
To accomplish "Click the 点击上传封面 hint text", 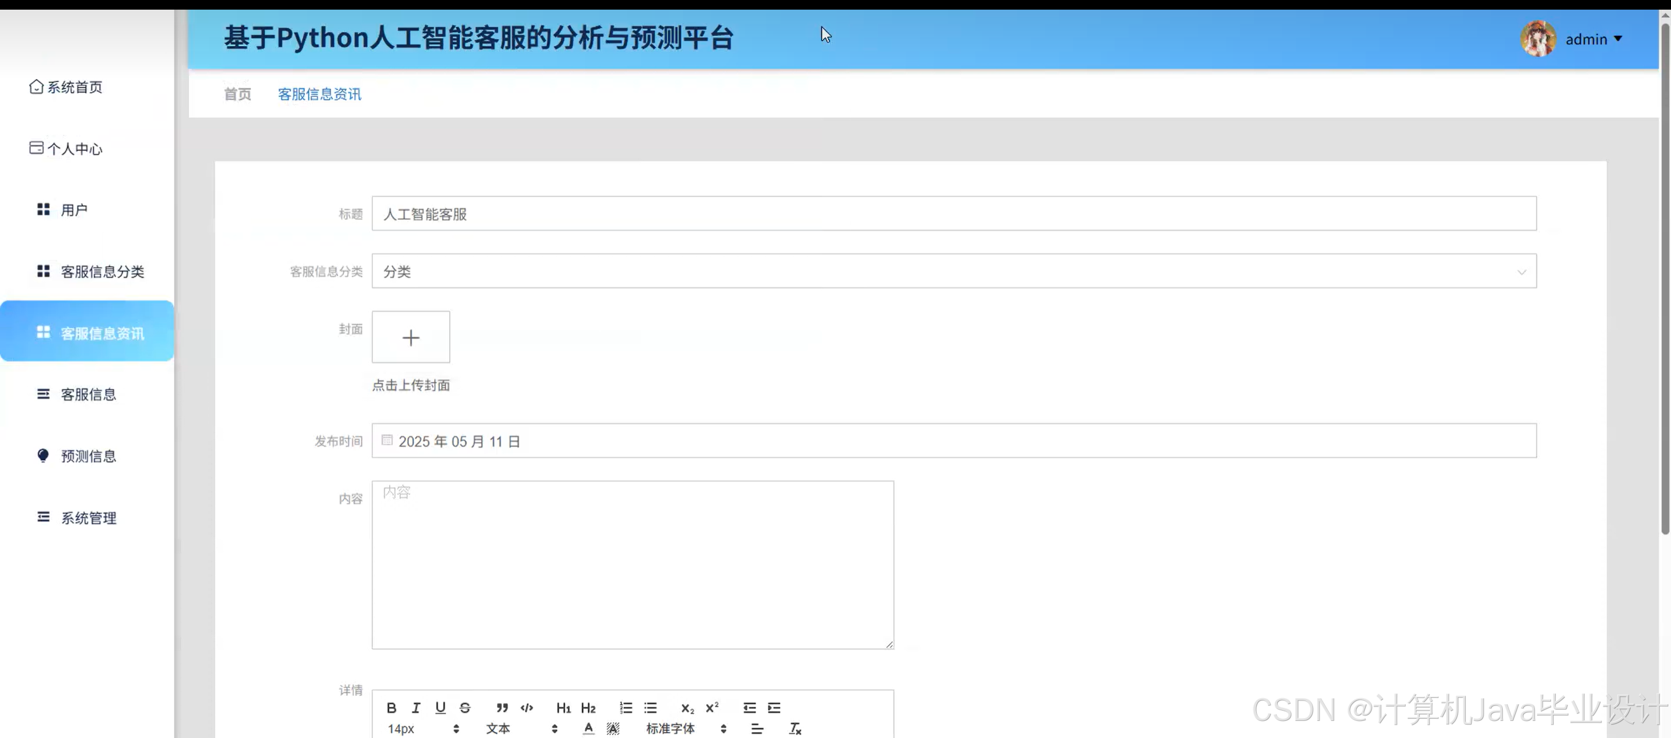I will [x=411, y=385].
